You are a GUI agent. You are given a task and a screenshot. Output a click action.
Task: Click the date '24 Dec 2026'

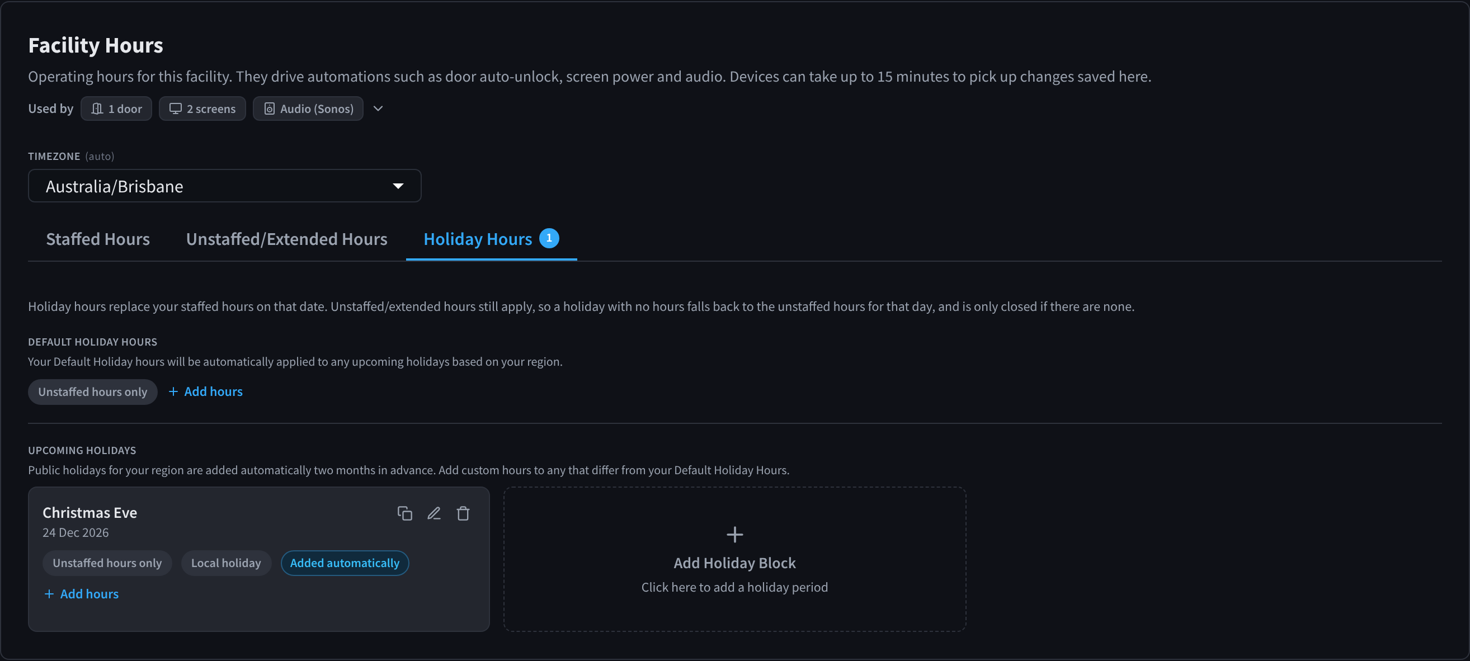(76, 533)
